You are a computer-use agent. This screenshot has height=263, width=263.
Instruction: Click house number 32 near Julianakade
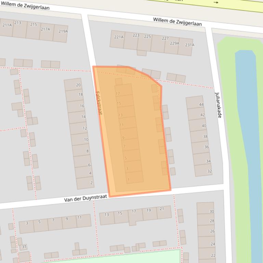coord(209,171)
